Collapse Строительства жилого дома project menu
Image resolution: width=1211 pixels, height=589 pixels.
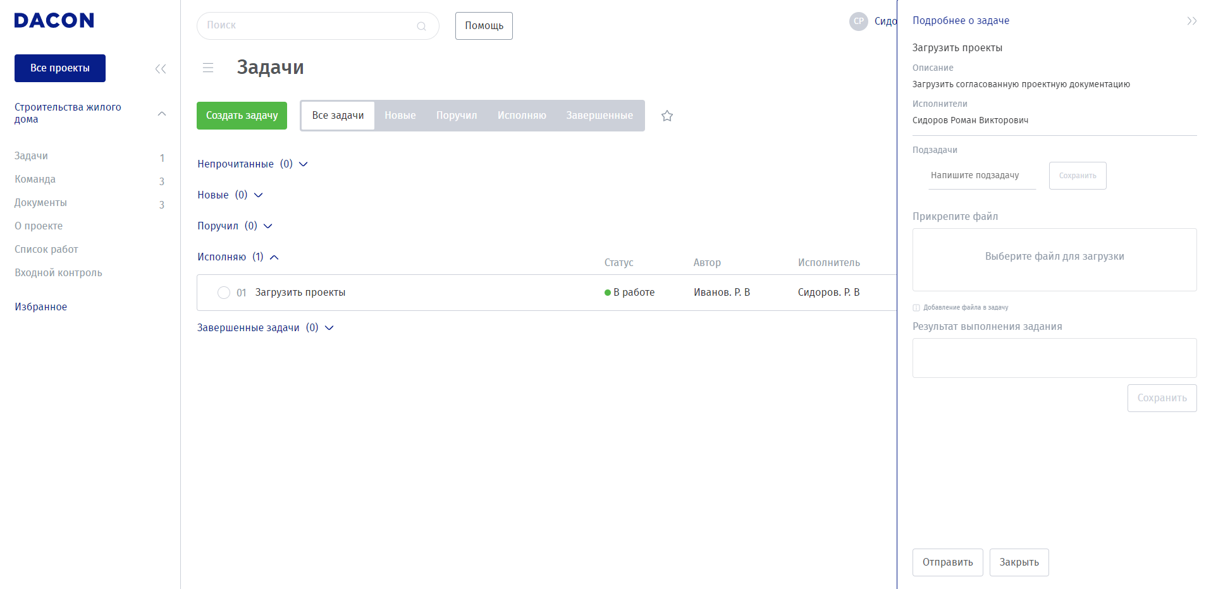click(x=162, y=114)
